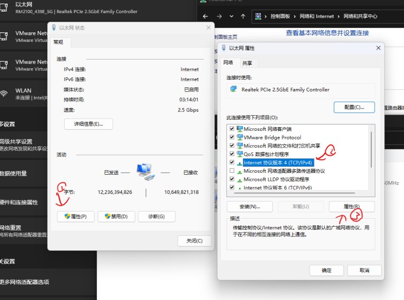Open 控制面板 breadcrumb item
This screenshot has width=404, height=300.
280,16
